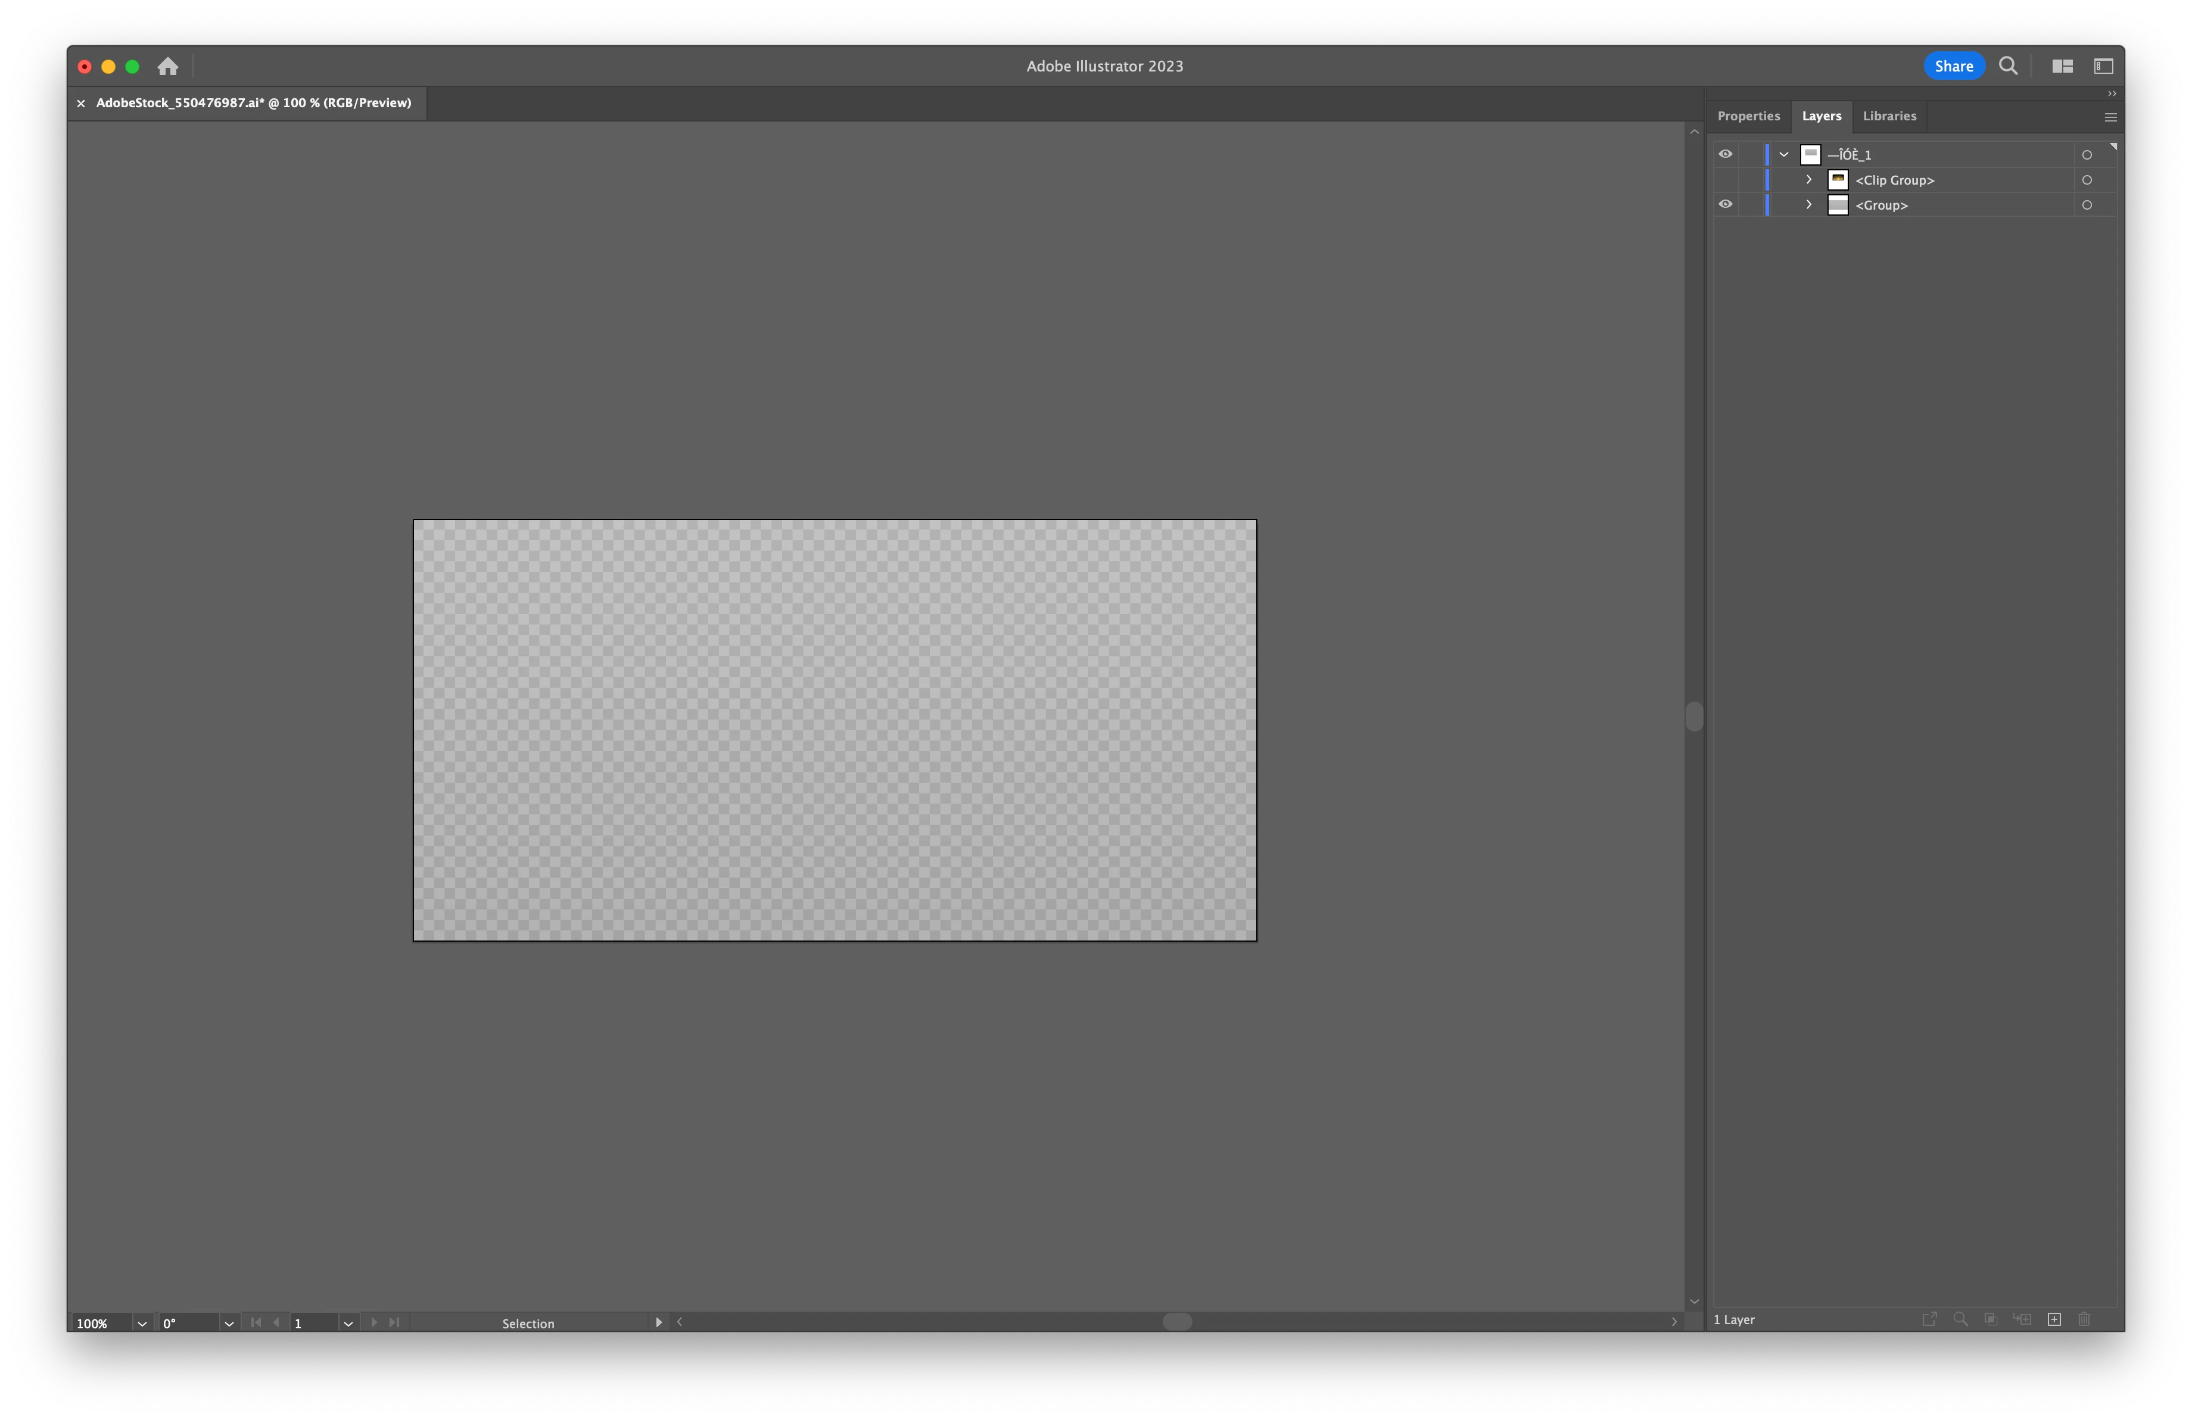Click Delete Selection trash icon
This screenshot has height=1420, width=2192.
click(x=2084, y=1319)
